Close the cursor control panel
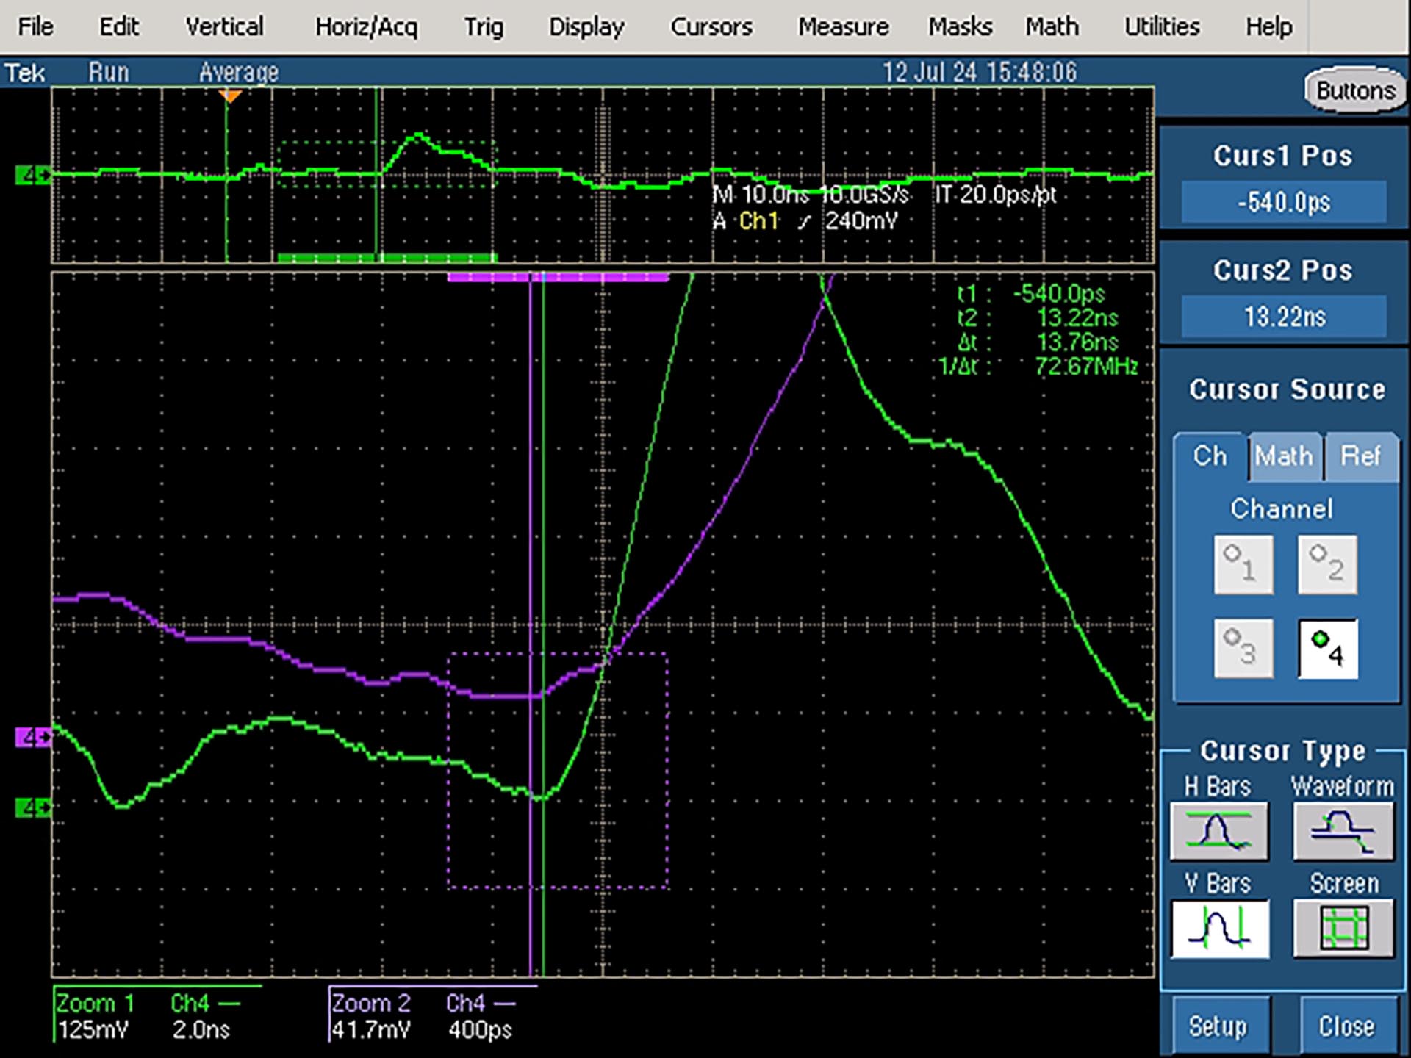This screenshot has width=1411, height=1058. coord(1346,1026)
